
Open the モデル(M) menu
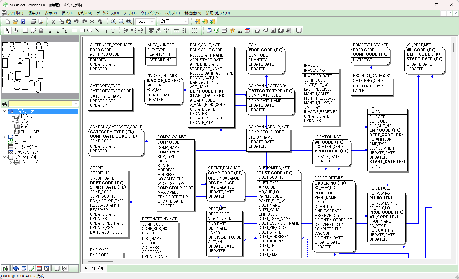[85, 13]
